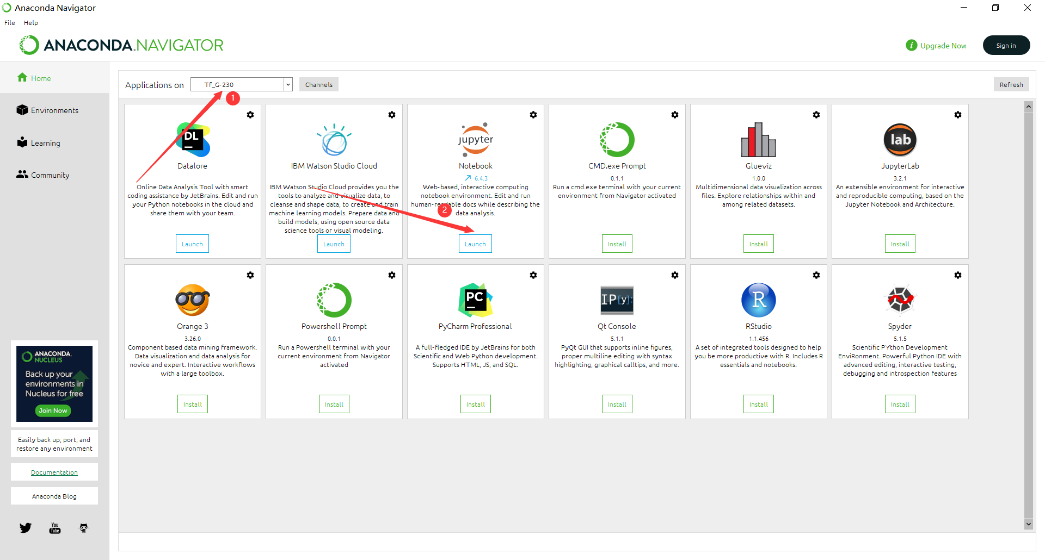Install Powershell Prompt
This screenshot has height=560, width=1045.
point(334,404)
